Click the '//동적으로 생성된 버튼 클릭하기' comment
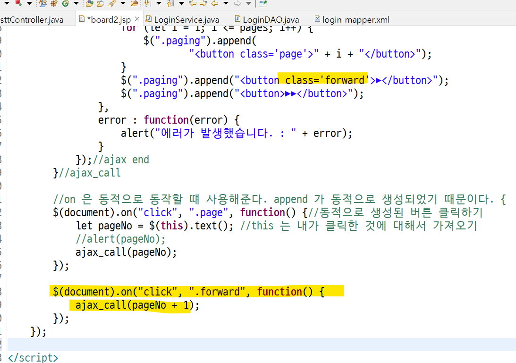 [395, 212]
